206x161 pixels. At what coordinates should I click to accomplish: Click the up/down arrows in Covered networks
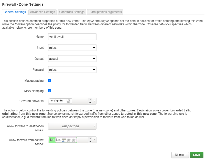(x=90, y=101)
